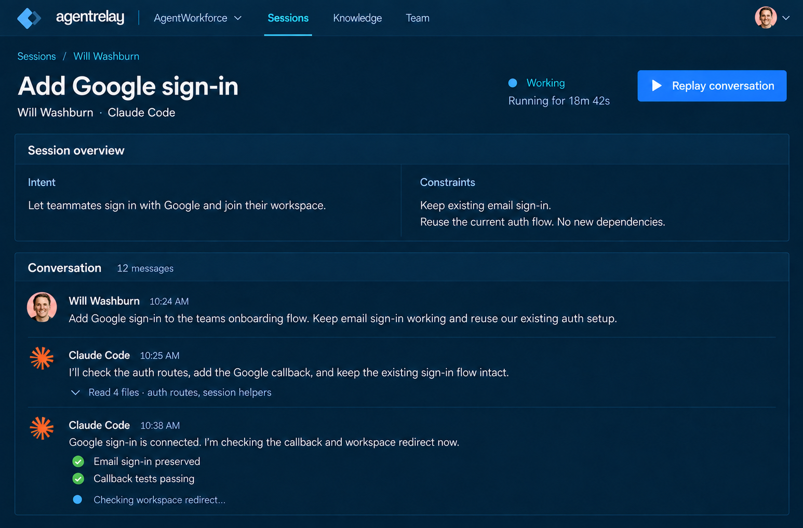
Task: Click the 10:24 AM timestamp
Action: 169,302
